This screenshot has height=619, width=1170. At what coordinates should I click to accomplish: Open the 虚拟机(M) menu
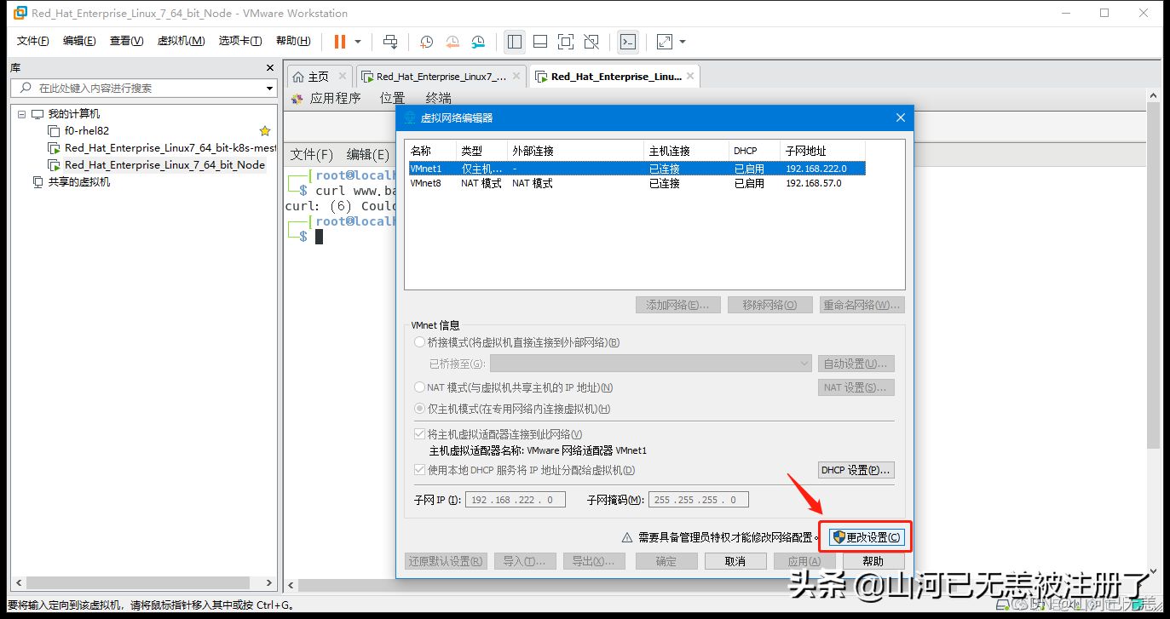[181, 41]
